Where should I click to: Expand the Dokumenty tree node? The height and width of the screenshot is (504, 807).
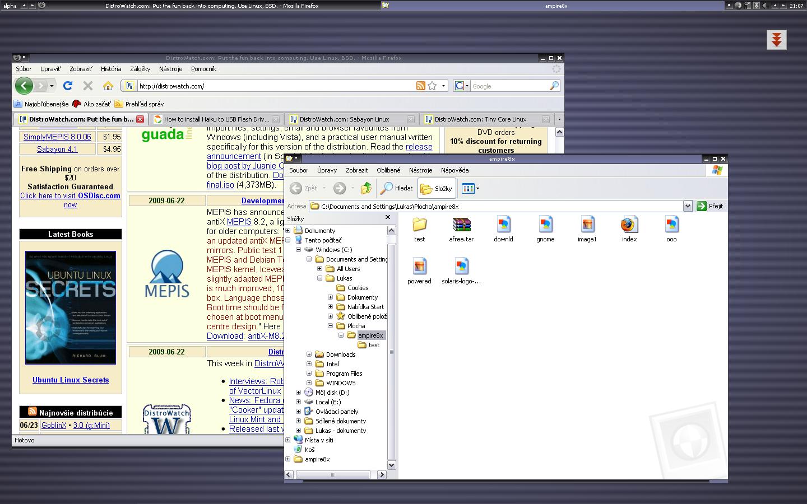click(288, 230)
